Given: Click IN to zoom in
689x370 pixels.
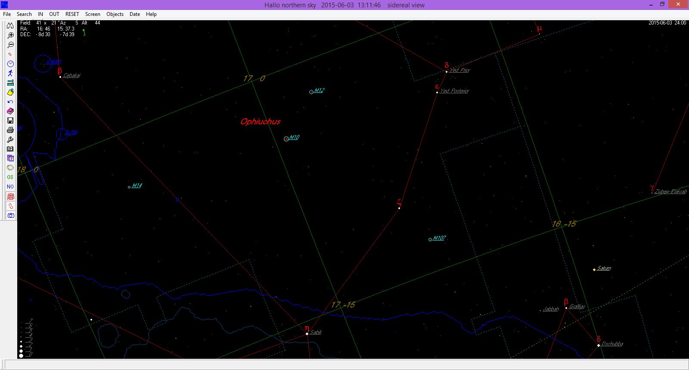Looking at the screenshot, I should [40, 14].
